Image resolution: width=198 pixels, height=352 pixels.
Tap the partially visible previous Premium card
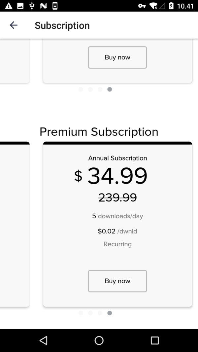tap(15, 224)
